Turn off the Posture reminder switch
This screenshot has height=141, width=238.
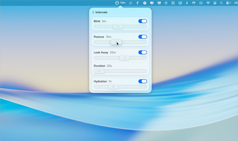click(143, 37)
